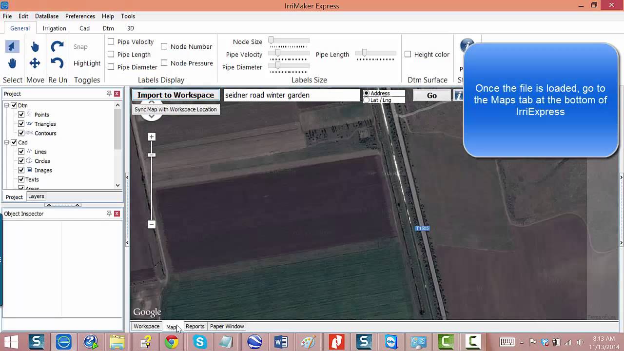Open Skype from the taskbar
The image size is (624, 351).
[199, 342]
